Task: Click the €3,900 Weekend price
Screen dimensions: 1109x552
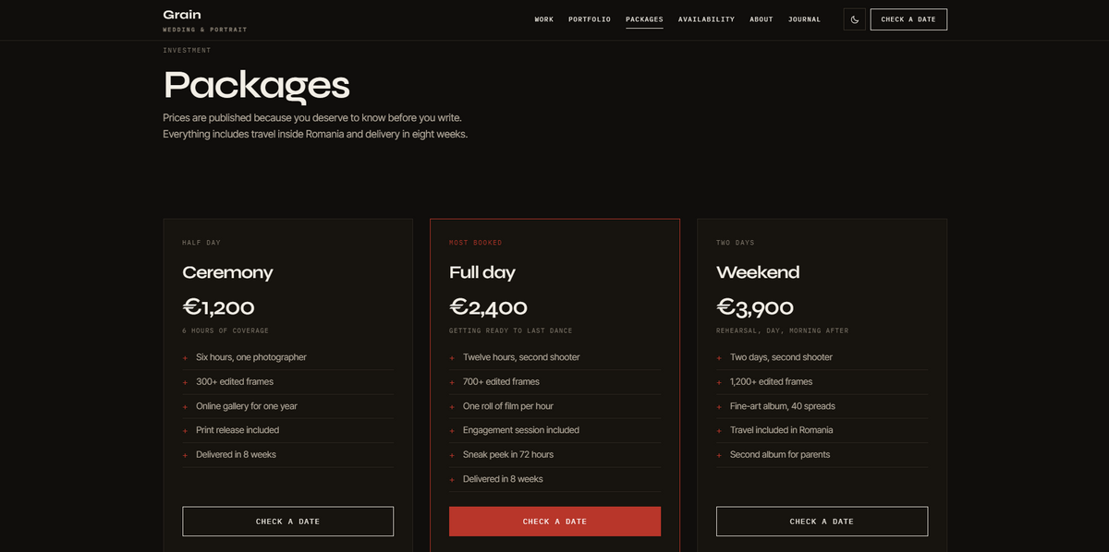Action: pos(755,307)
